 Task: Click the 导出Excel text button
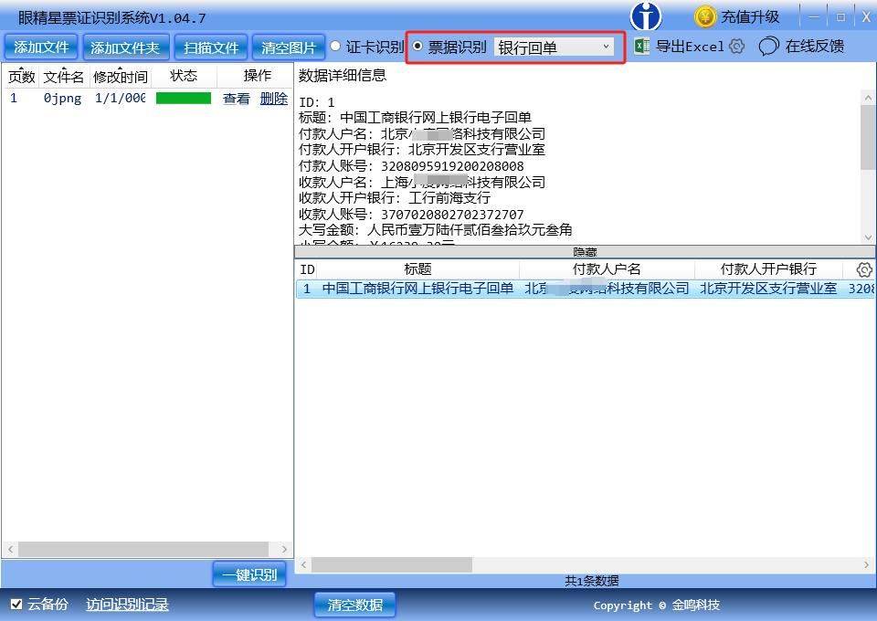691,47
